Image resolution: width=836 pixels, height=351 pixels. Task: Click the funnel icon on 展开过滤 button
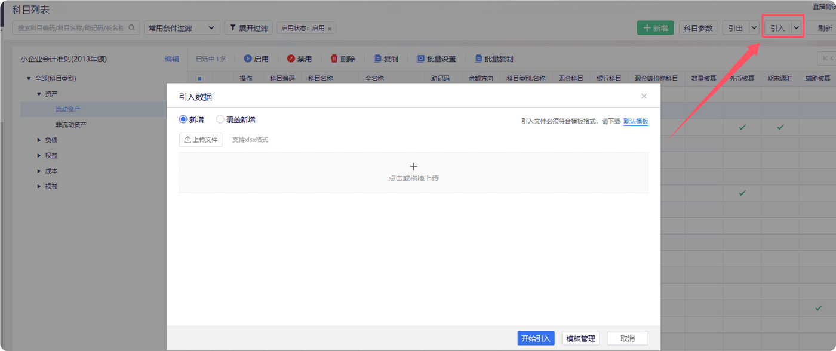pyautogui.click(x=232, y=27)
